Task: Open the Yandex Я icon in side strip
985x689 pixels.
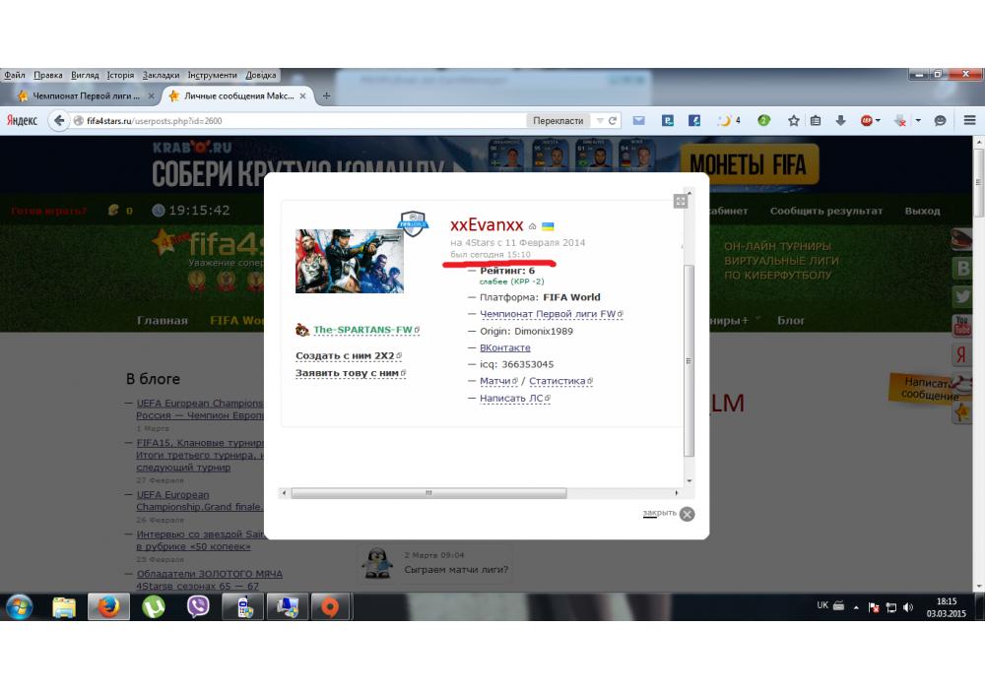Action: pyautogui.click(x=961, y=354)
